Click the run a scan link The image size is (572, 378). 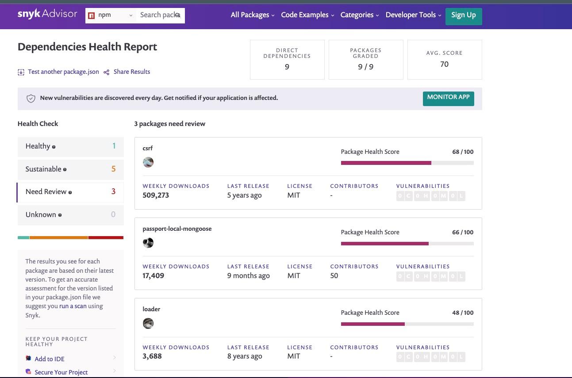click(x=73, y=306)
